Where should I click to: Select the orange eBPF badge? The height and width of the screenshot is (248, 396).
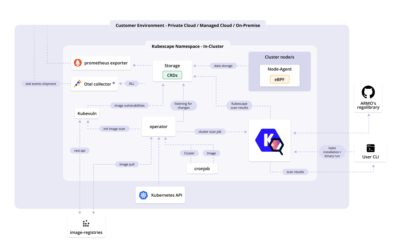(x=279, y=79)
